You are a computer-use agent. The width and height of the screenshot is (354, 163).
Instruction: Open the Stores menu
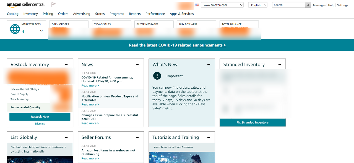click(100, 14)
